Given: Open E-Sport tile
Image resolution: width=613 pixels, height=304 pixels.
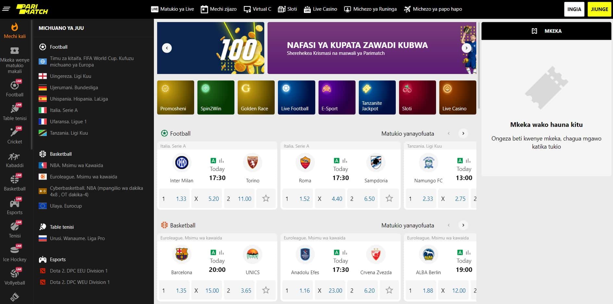Looking at the screenshot, I should [x=337, y=97].
